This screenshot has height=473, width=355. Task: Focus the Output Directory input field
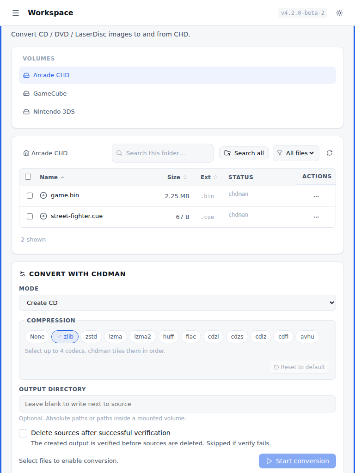coord(177,404)
